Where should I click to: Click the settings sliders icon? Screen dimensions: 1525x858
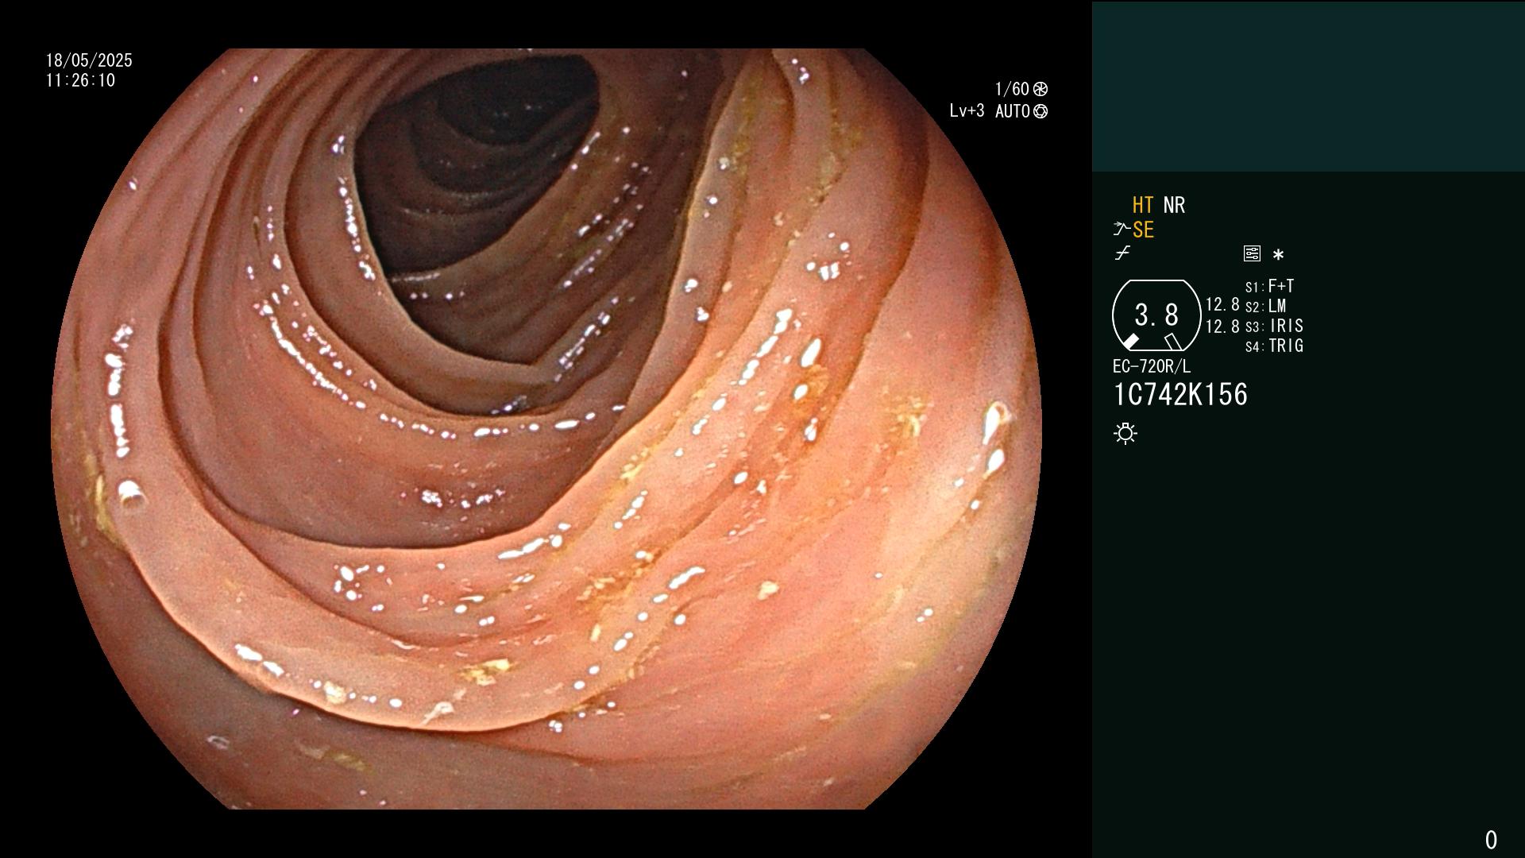click(x=1252, y=253)
